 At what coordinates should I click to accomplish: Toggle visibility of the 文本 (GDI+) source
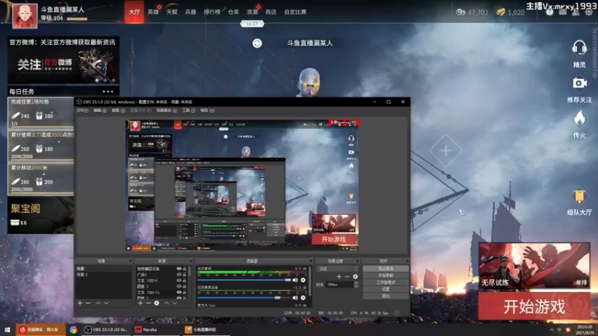179,281
